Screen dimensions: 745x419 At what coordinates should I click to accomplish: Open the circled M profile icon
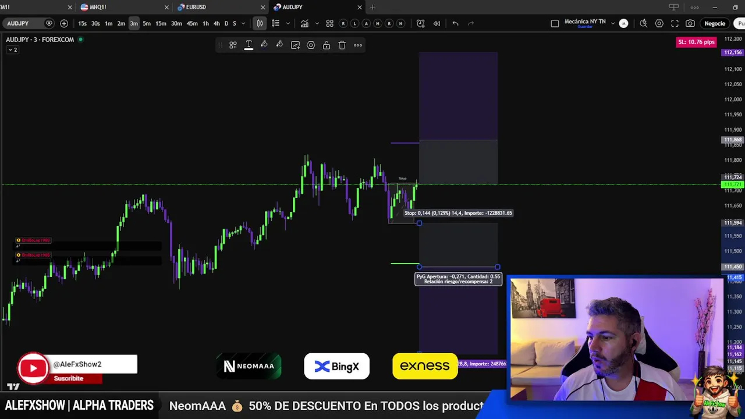click(x=623, y=23)
